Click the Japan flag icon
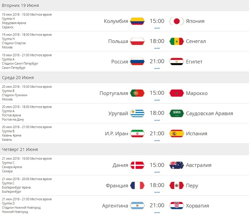 [176, 21]
